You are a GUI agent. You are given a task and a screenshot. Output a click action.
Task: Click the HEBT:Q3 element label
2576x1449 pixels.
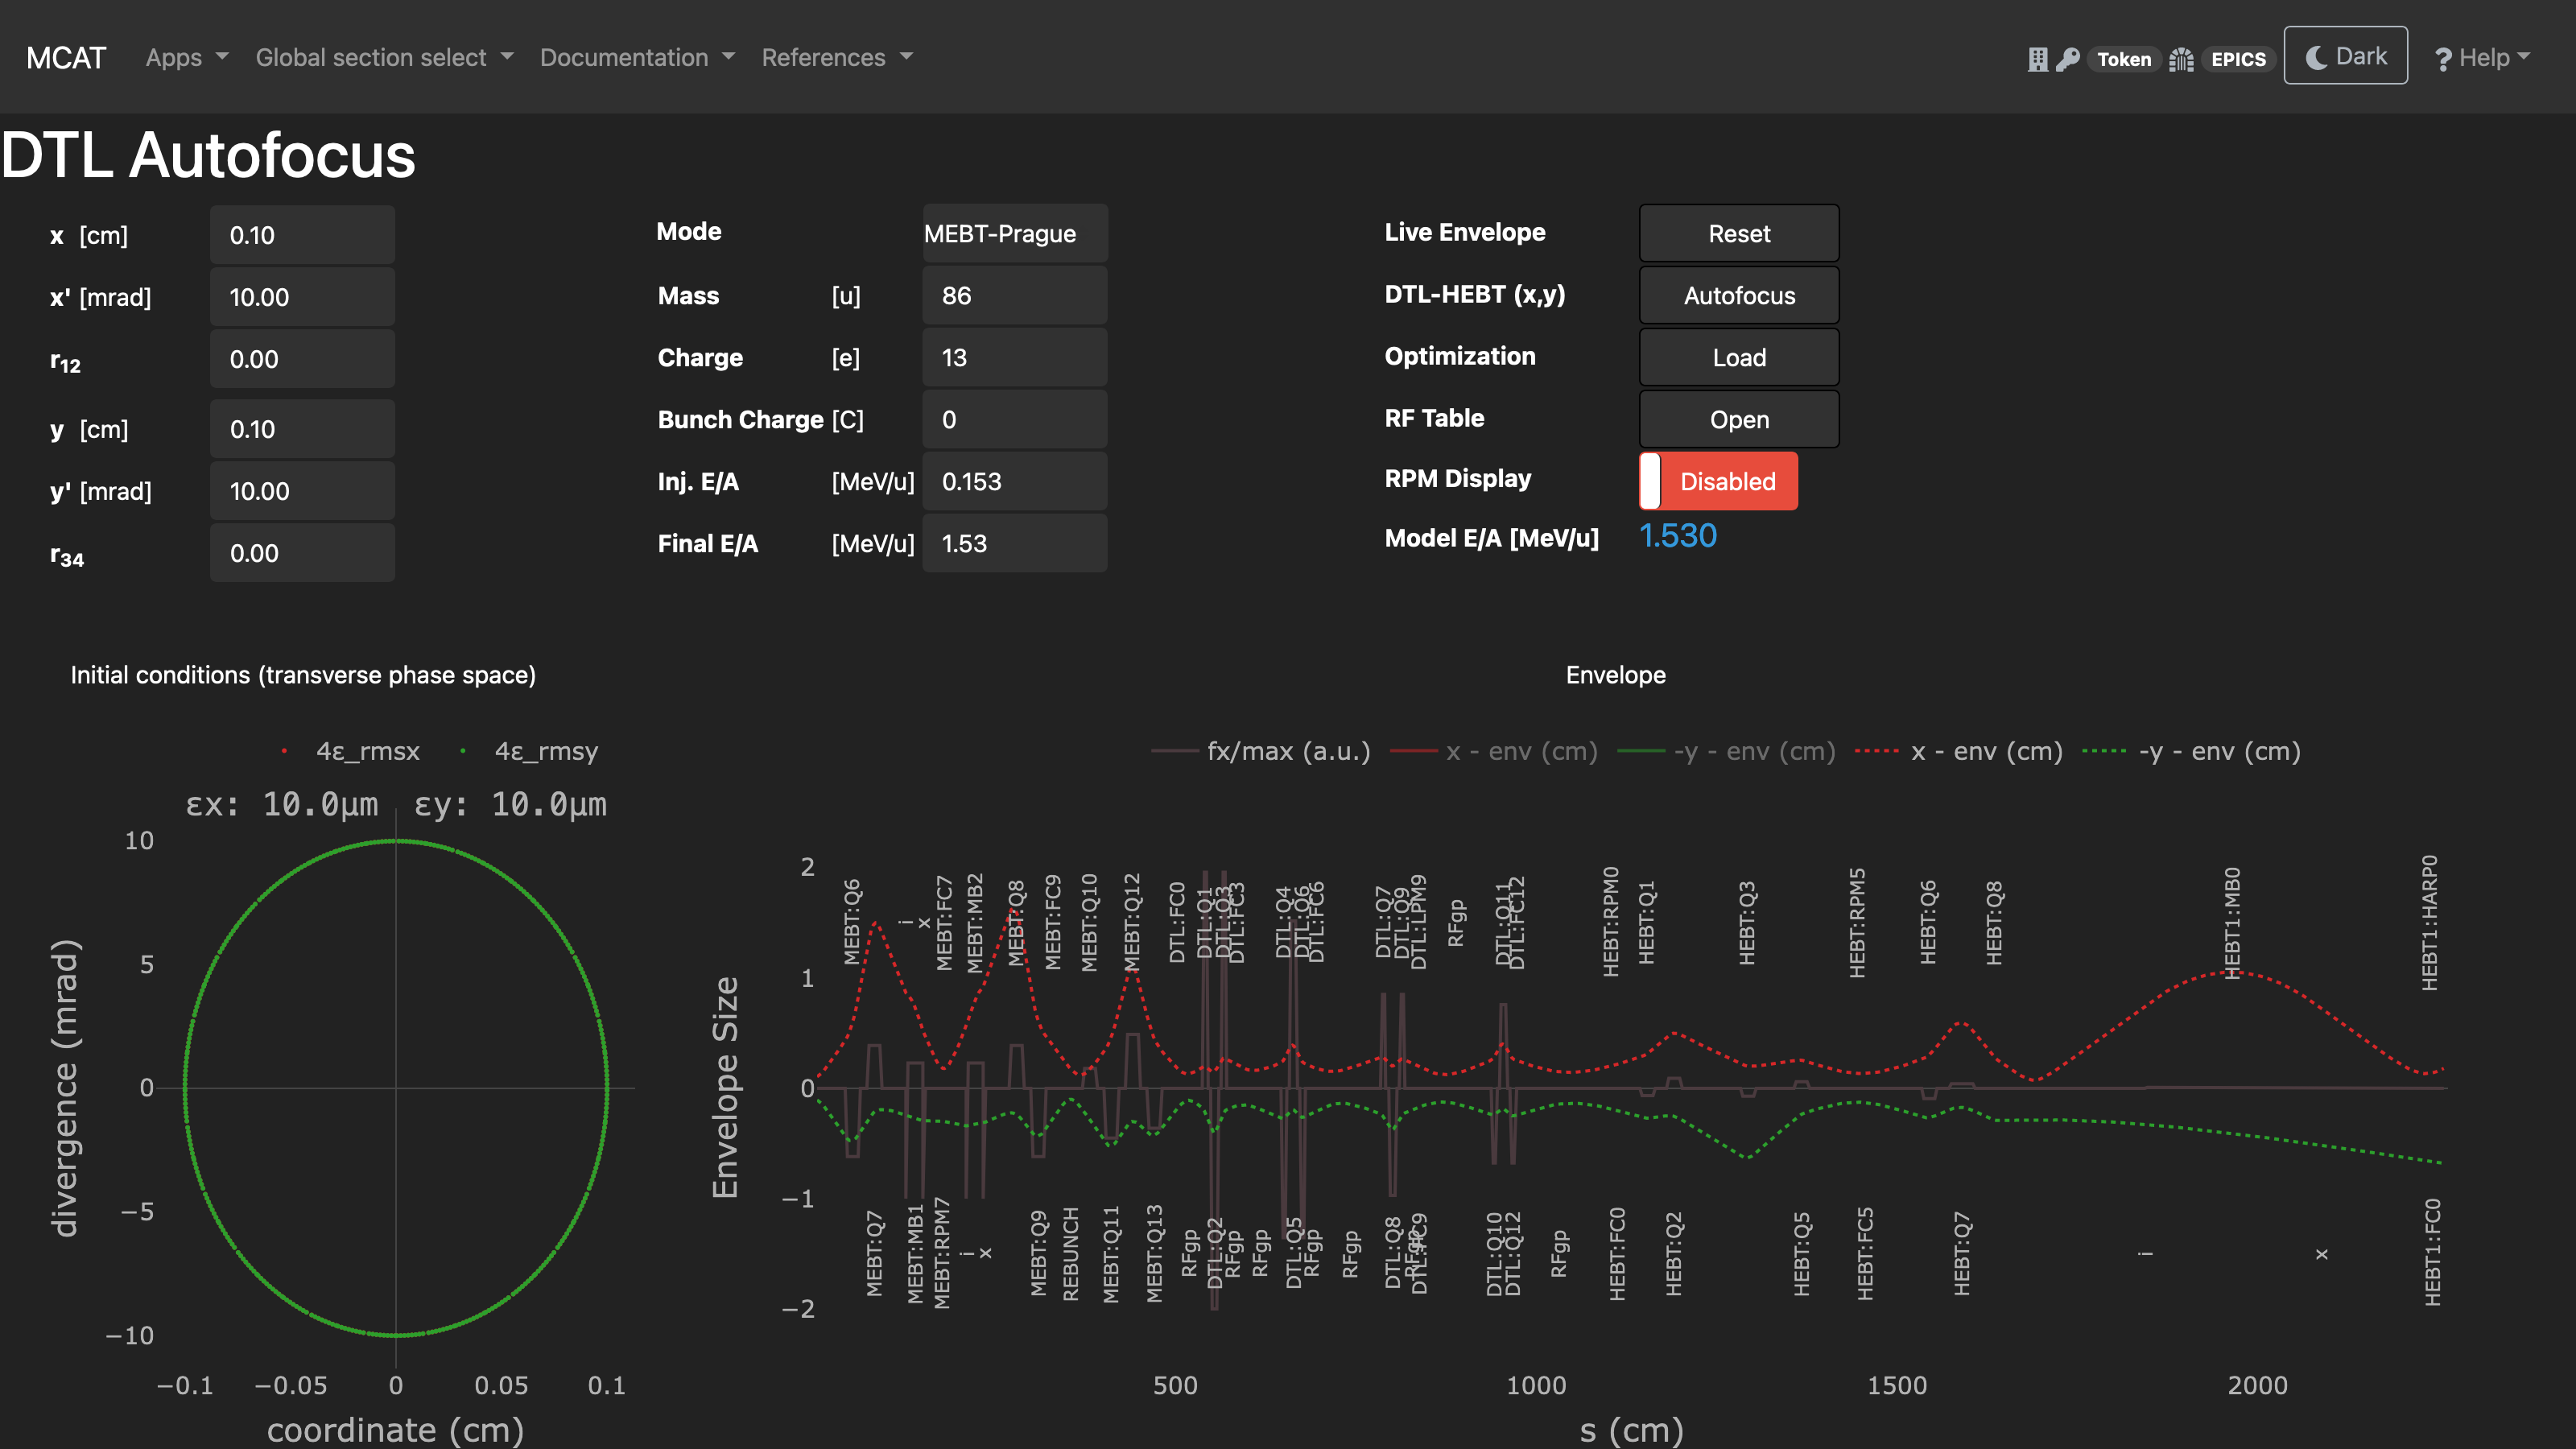(1747, 923)
